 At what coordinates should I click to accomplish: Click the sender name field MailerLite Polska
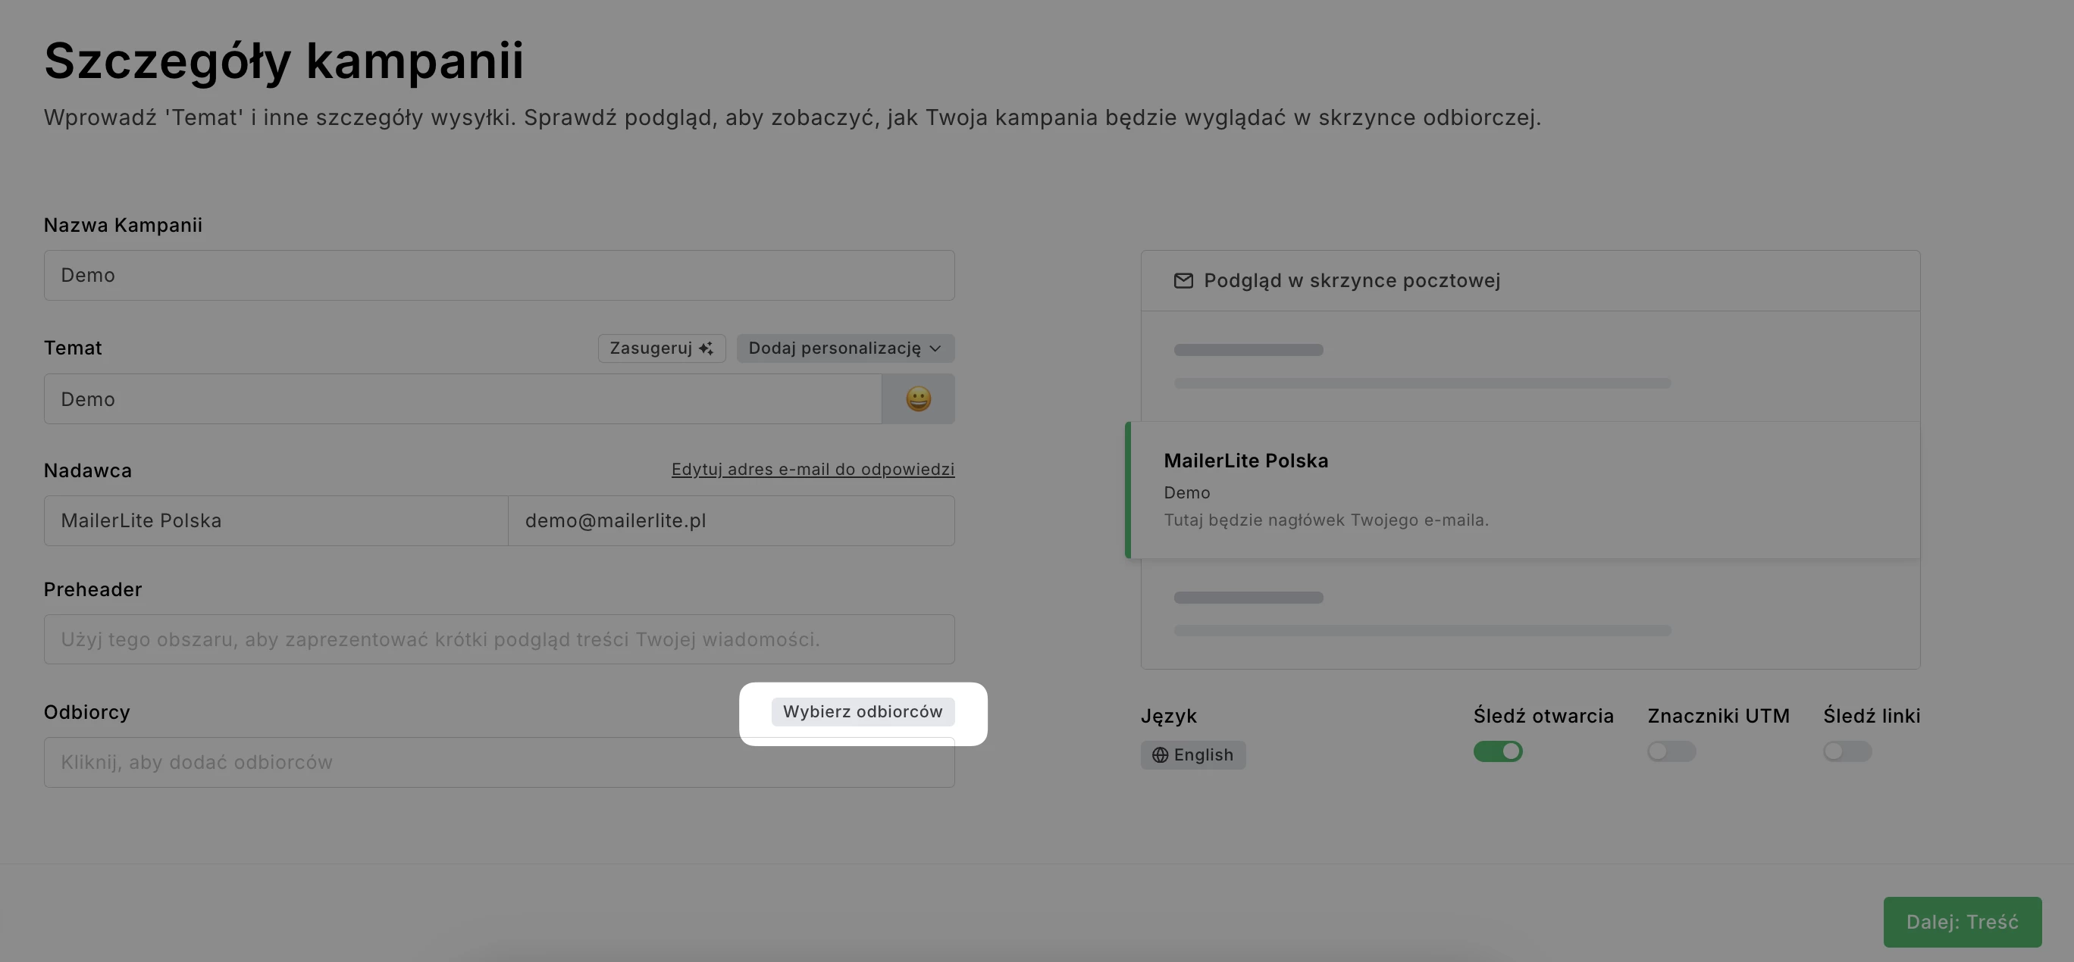(275, 520)
